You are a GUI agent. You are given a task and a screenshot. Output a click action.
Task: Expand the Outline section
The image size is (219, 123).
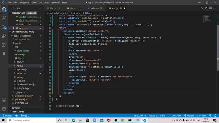[x=10, y=108]
